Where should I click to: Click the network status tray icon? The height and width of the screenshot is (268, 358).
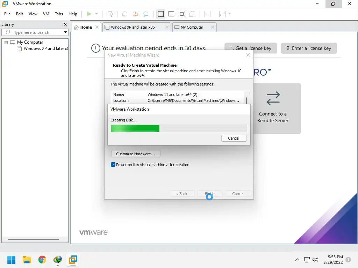pyautogui.click(x=307, y=260)
